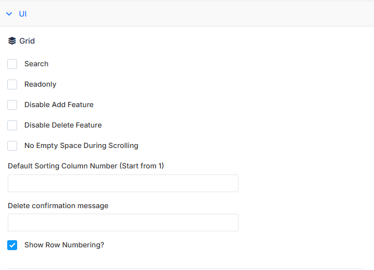Viewport: 374px width, 270px height.
Task: Uncheck Show Row Numbering checkbox
Action: click(x=12, y=245)
